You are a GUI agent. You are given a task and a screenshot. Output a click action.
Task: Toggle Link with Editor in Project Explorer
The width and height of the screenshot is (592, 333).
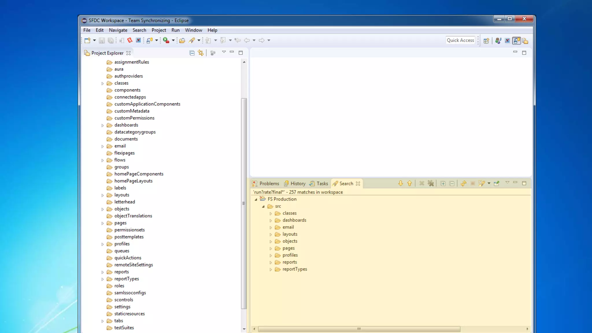201,53
